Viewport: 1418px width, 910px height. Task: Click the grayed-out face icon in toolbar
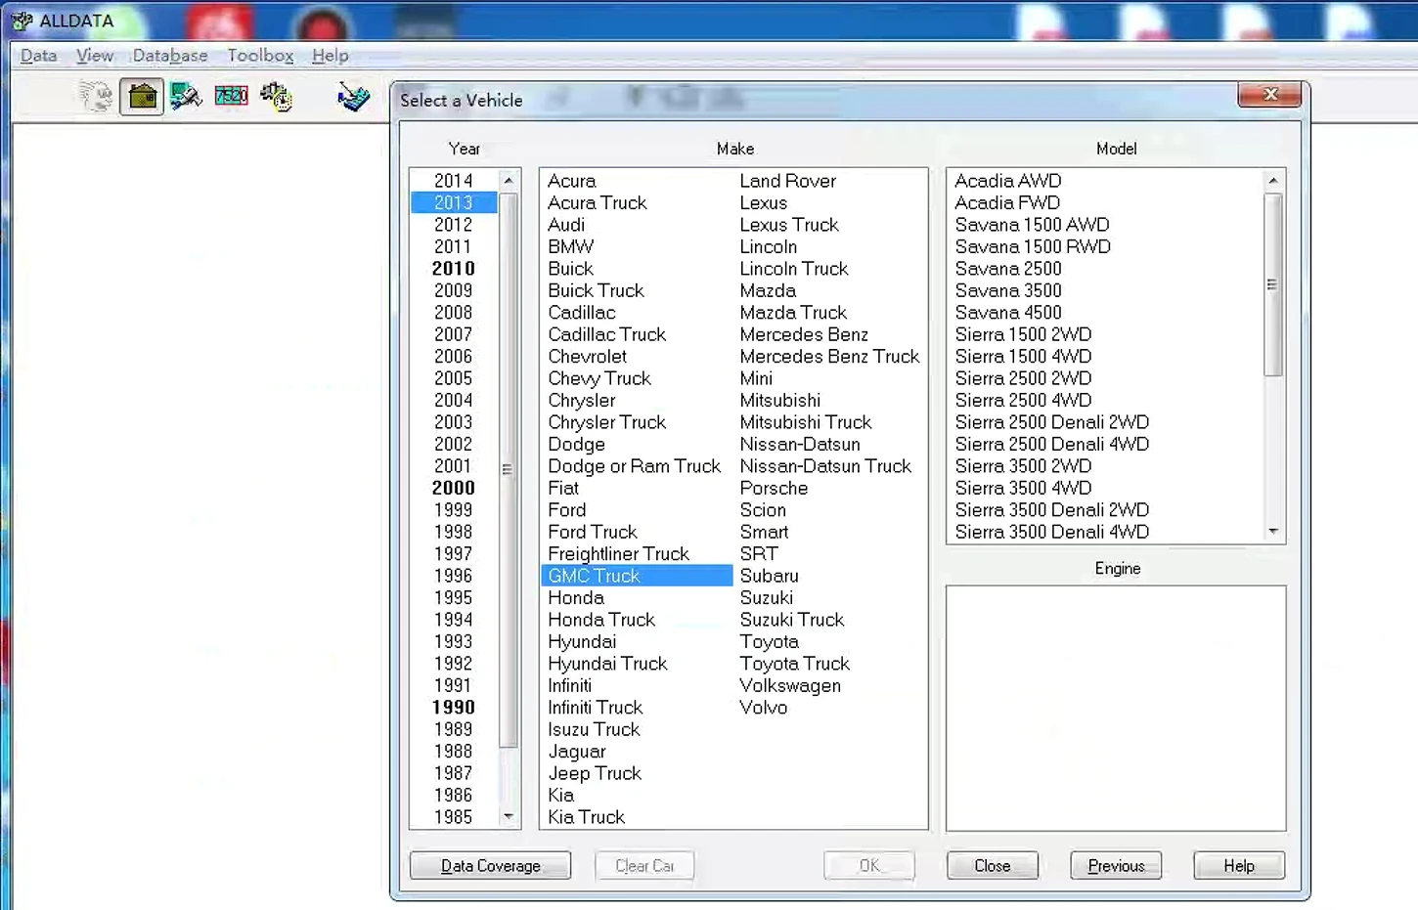click(96, 96)
